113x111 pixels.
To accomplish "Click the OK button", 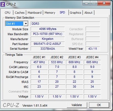I will [x=99, y=105].
